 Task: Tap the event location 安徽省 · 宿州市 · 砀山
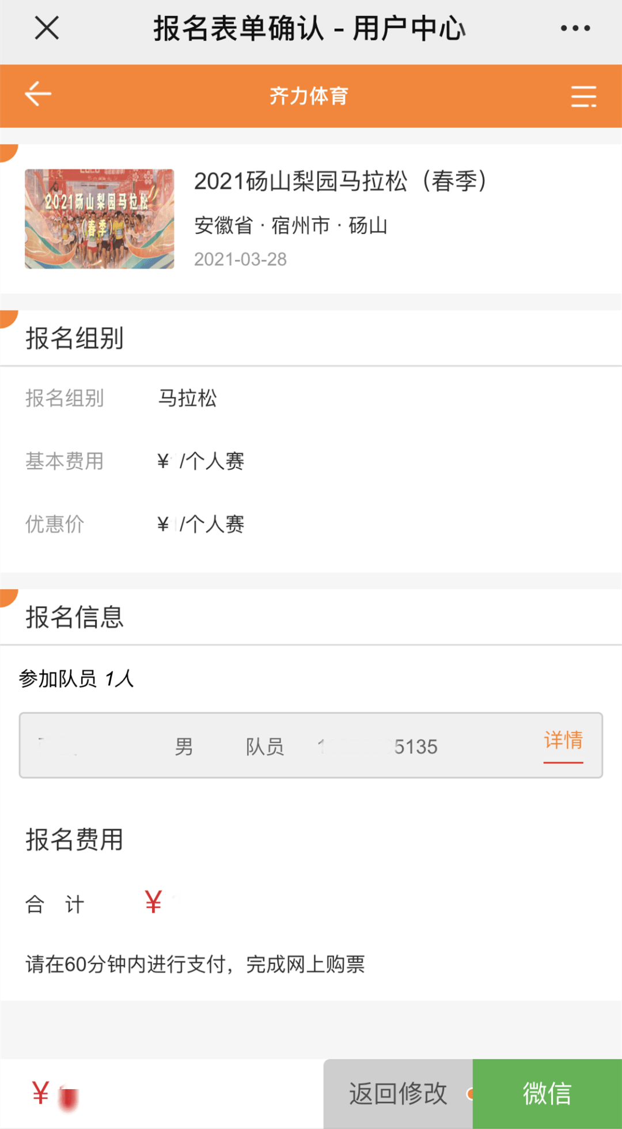coord(290,225)
